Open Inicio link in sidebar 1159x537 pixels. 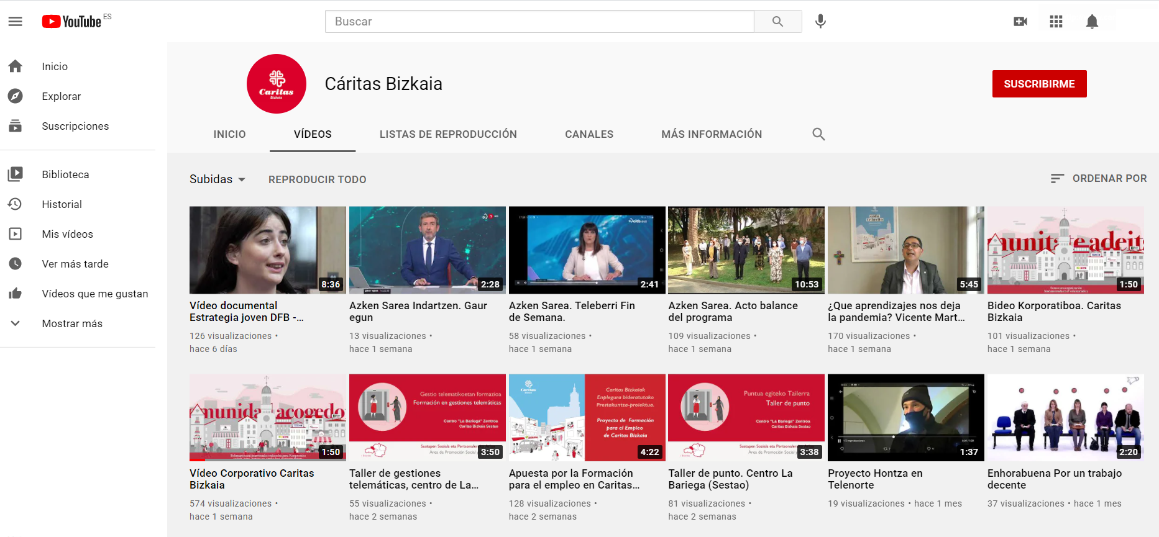pos(55,66)
